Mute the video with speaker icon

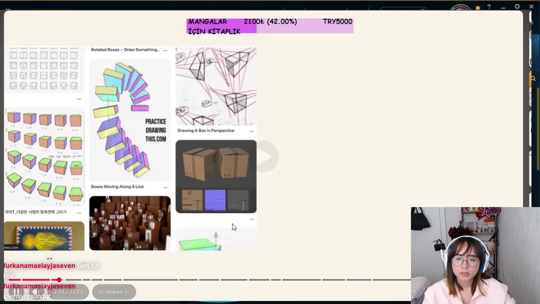(x=37, y=292)
